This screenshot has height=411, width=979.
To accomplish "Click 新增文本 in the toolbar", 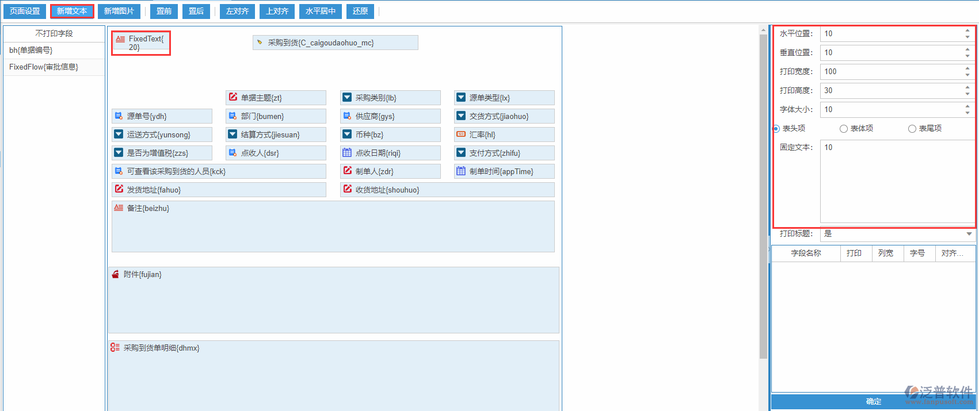I will point(72,11).
